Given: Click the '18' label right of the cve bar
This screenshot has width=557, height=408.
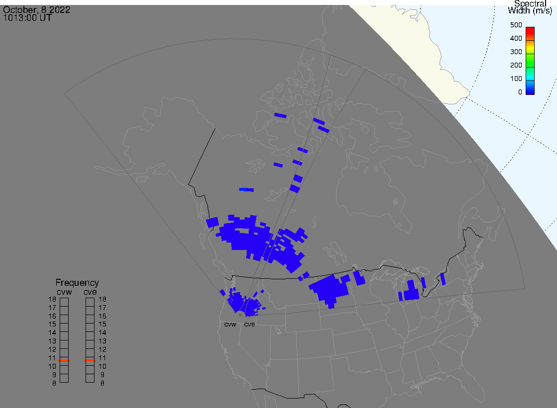Looking at the screenshot, I should (102, 299).
